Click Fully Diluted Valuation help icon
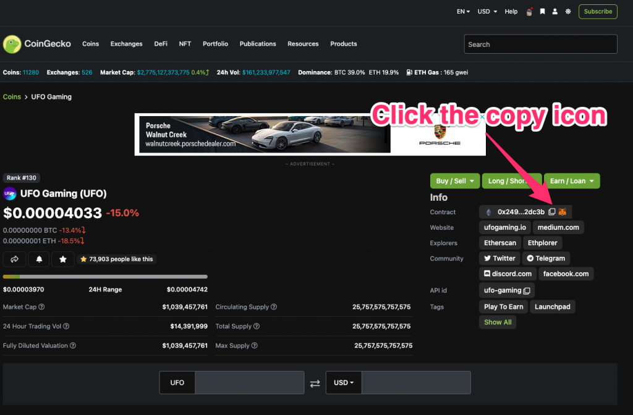This screenshot has width=633, height=415. (x=73, y=345)
